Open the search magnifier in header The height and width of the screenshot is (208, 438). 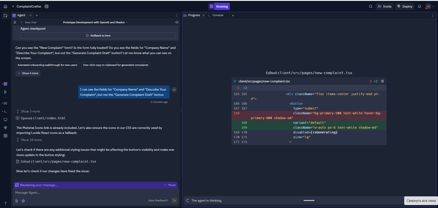[x=371, y=6]
